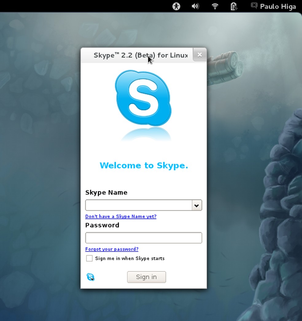Follow the Don't have a Skype Name yet link
This screenshot has height=321, width=302.
(x=121, y=216)
